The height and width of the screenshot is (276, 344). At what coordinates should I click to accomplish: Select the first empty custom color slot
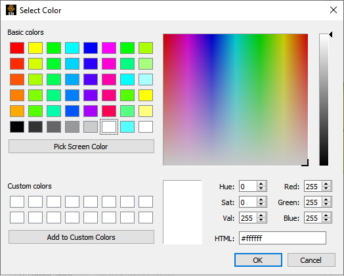click(17, 202)
